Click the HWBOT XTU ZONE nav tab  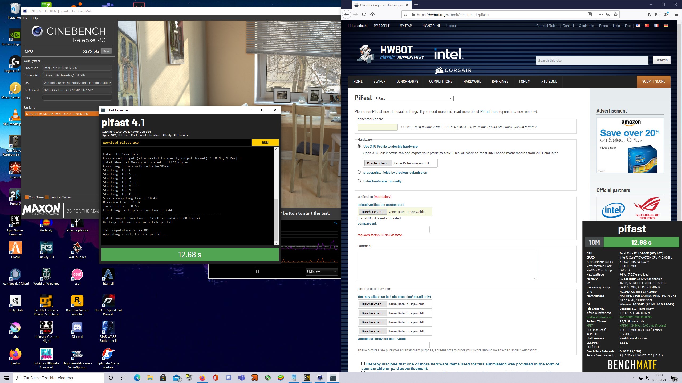pos(549,81)
